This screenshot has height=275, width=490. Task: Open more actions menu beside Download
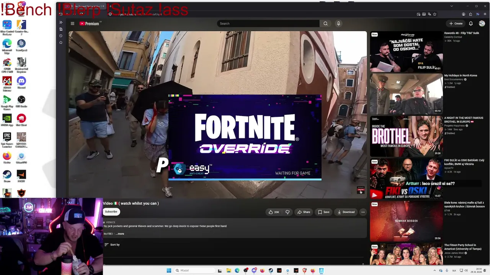pyautogui.click(x=363, y=212)
